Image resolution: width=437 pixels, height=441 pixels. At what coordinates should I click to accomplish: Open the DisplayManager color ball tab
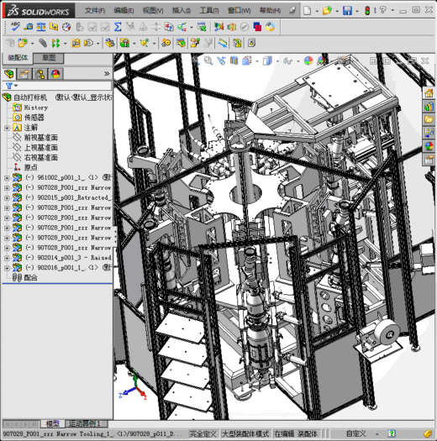(55, 74)
